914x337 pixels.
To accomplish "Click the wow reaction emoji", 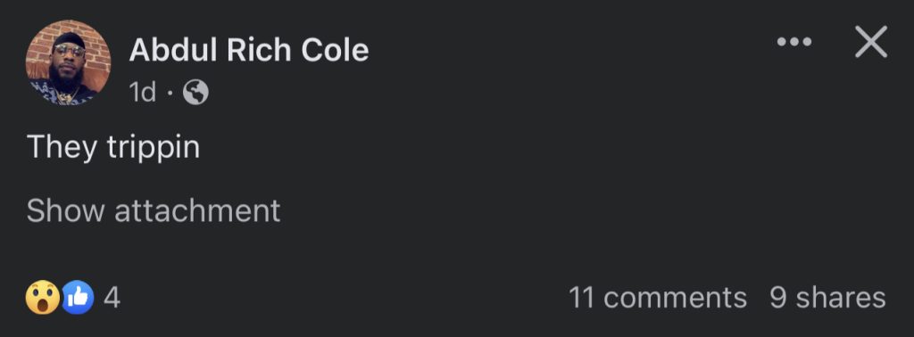I will click(43, 298).
